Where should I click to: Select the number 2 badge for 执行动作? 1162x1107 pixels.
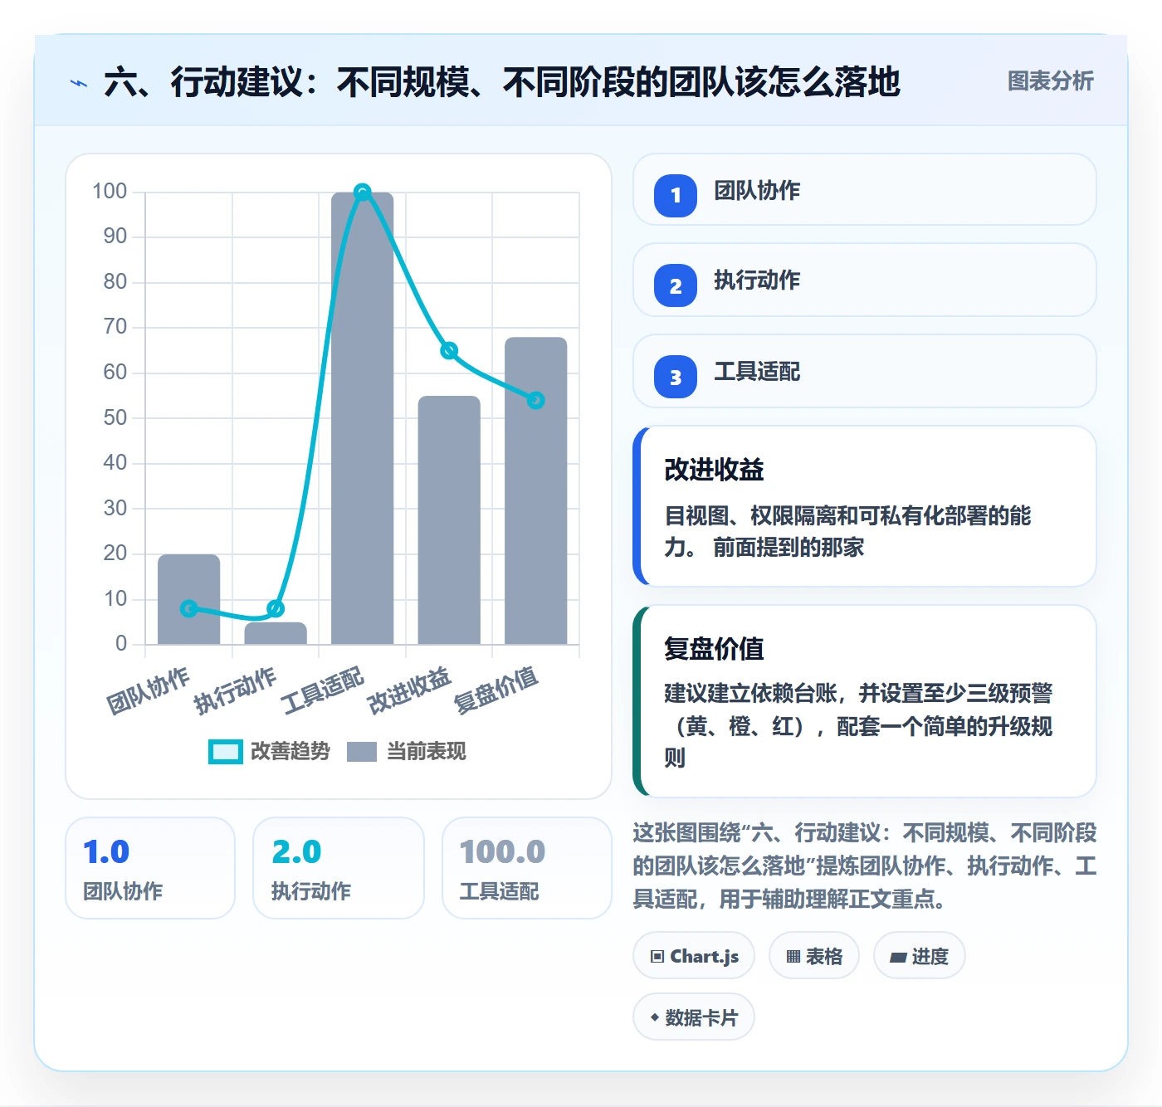[676, 286]
